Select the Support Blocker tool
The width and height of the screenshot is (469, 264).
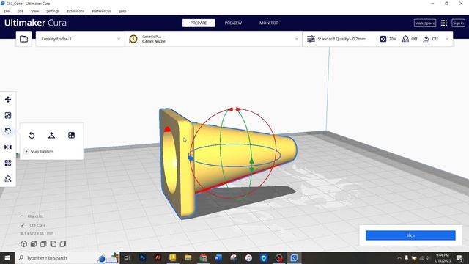click(8, 179)
